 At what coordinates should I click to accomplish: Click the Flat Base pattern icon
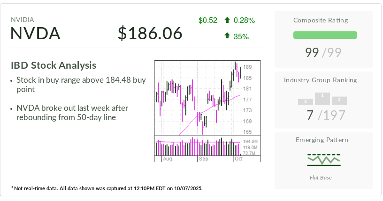pyautogui.click(x=323, y=160)
